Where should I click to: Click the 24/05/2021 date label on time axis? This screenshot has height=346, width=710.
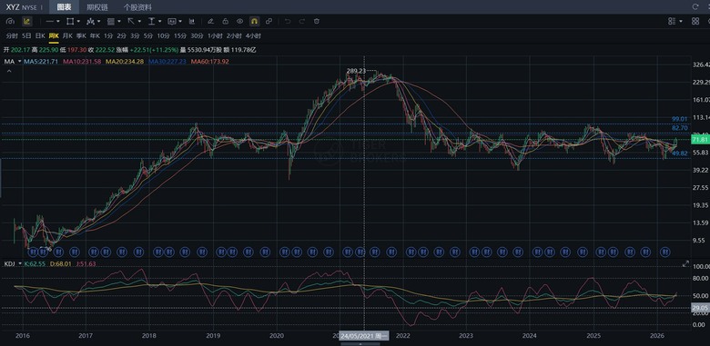(x=364, y=336)
